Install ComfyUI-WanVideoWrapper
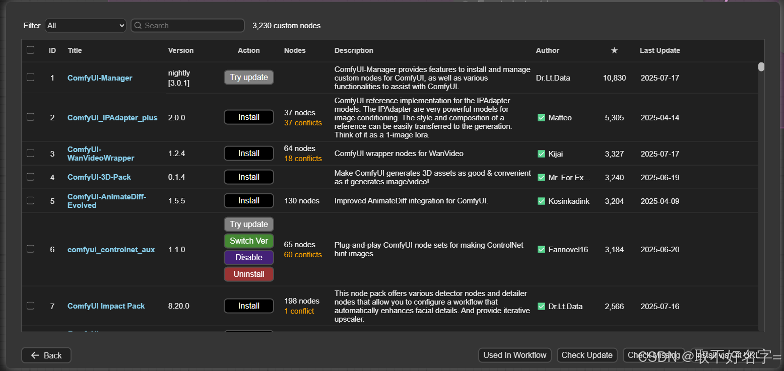 249,153
